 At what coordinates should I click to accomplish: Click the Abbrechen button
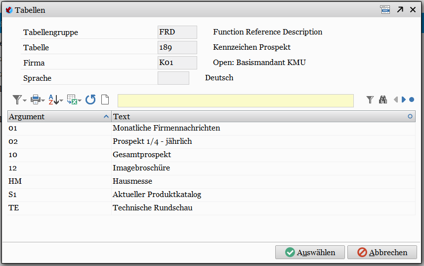point(382,252)
